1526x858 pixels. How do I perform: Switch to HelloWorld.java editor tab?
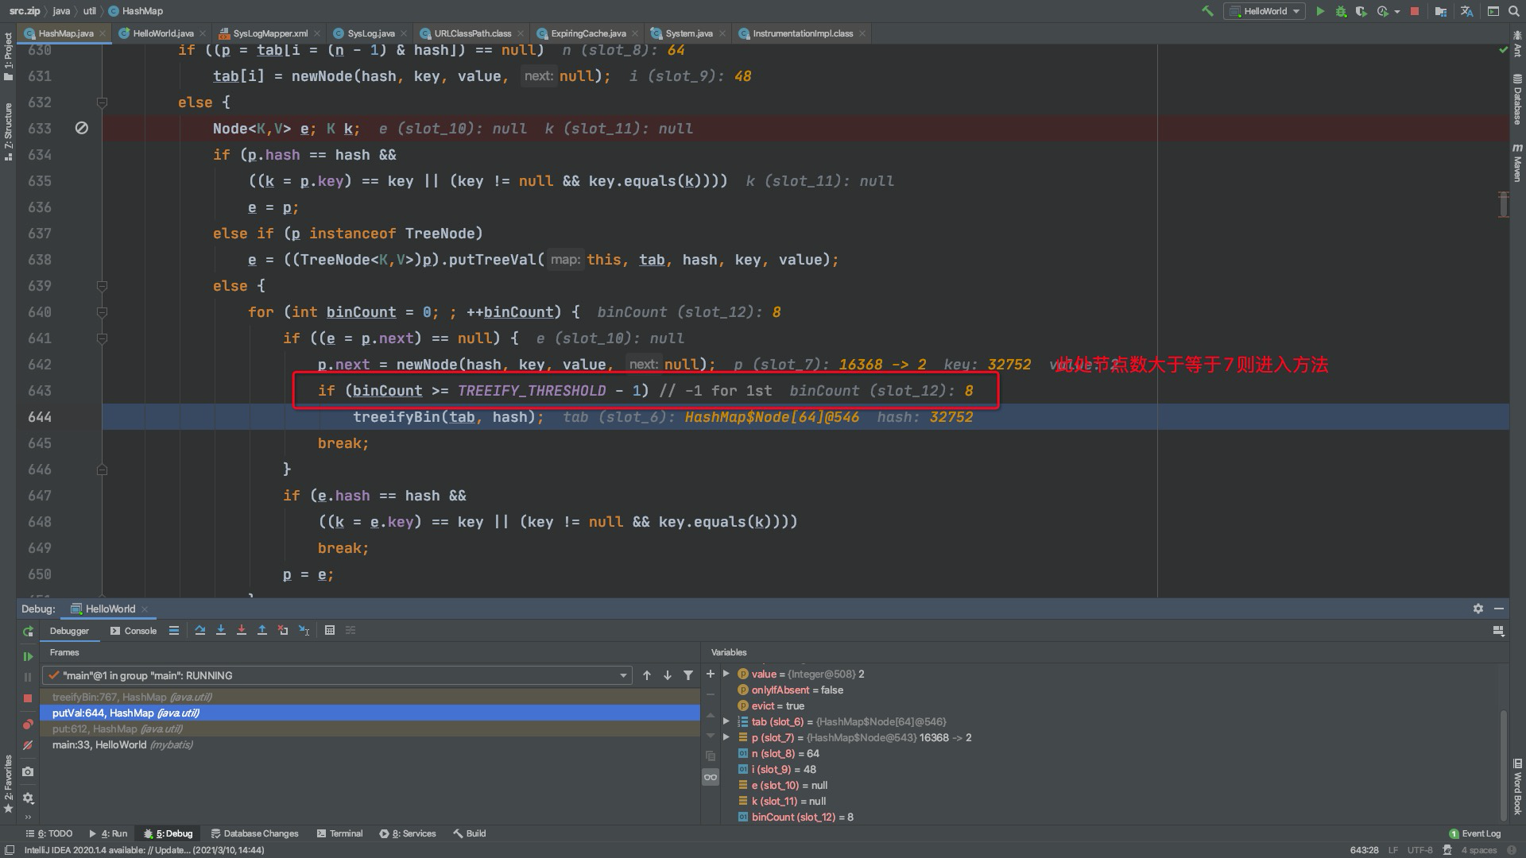[x=163, y=33]
